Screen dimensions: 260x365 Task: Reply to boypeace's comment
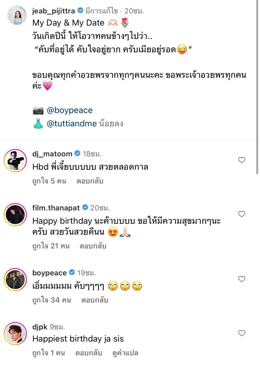click(95, 300)
